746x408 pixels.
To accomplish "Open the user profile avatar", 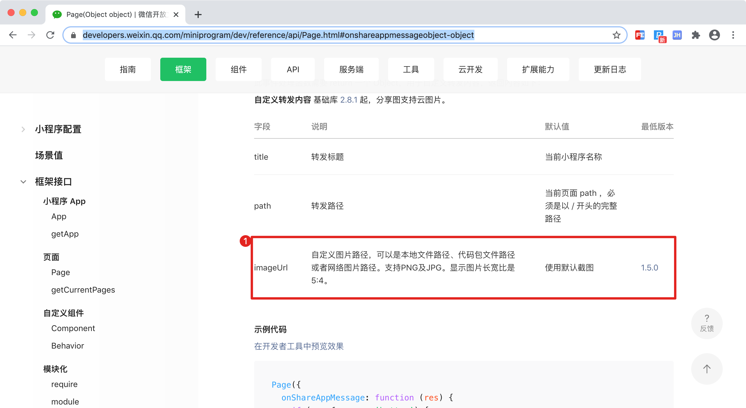I will [714, 35].
